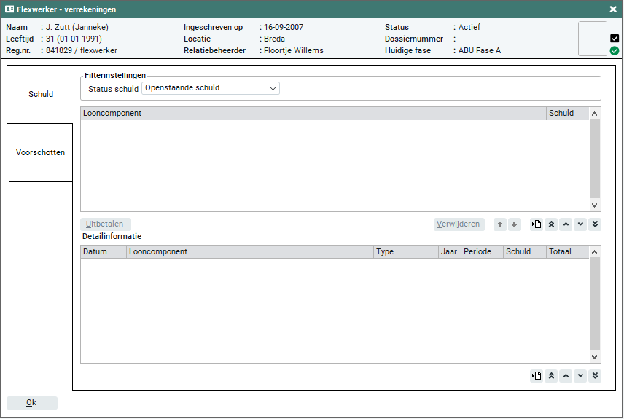Go to previous record in upper list

566,224
